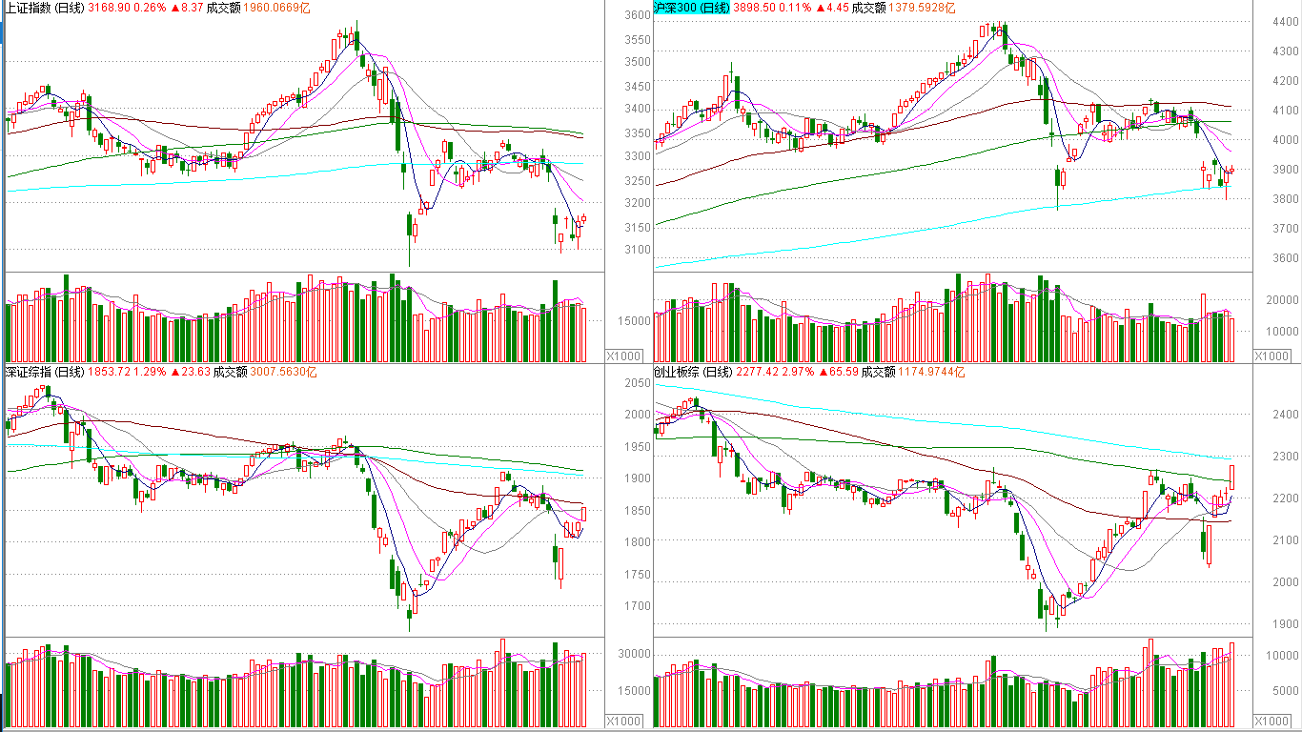Viewport: 1302px width, 732px height.
Task: Click X1000 unit label under 上证指数 volume
Action: [625, 356]
